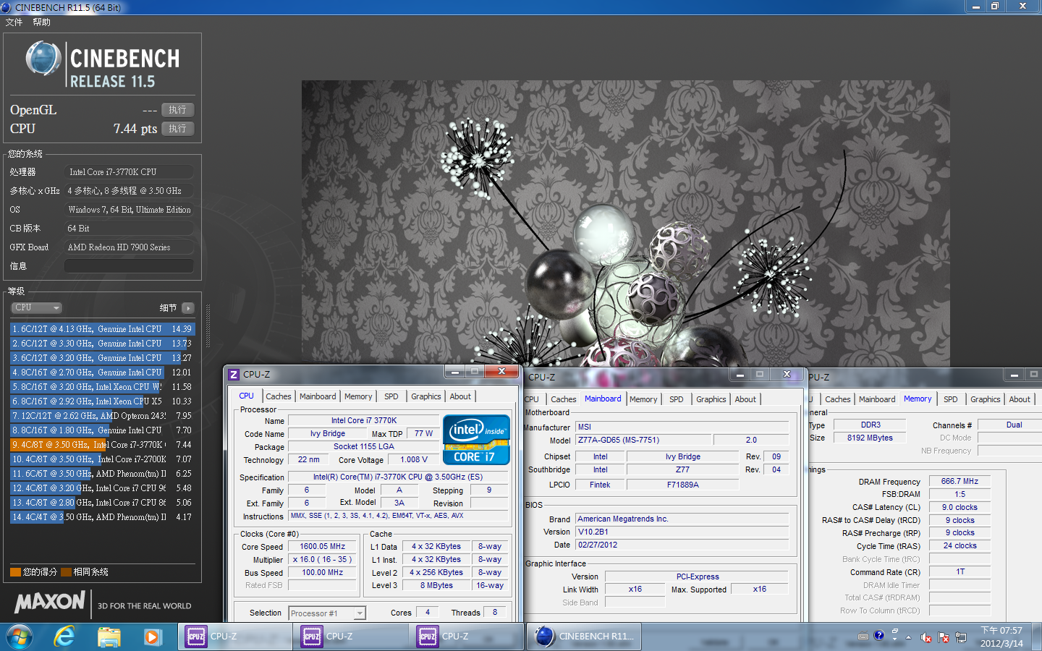Screen dimensions: 1042x651
Task: Switch to Mainboard tab in front CPU-Z
Action: [x=318, y=396]
